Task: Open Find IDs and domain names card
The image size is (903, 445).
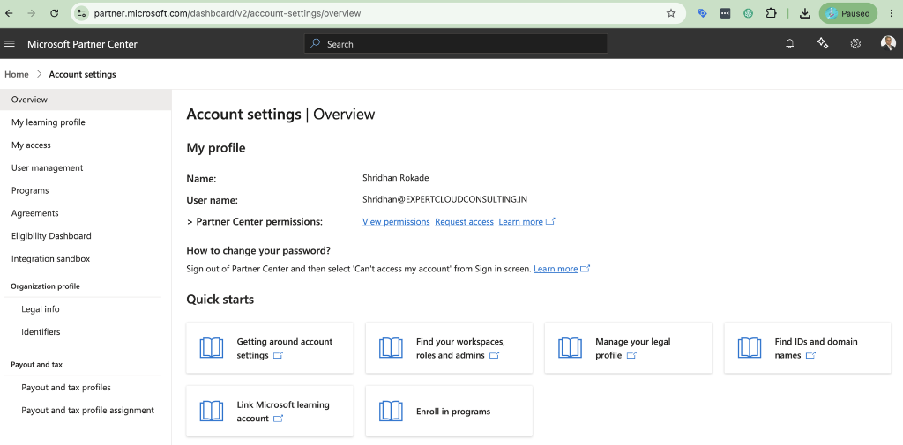Action: pyautogui.click(x=808, y=348)
